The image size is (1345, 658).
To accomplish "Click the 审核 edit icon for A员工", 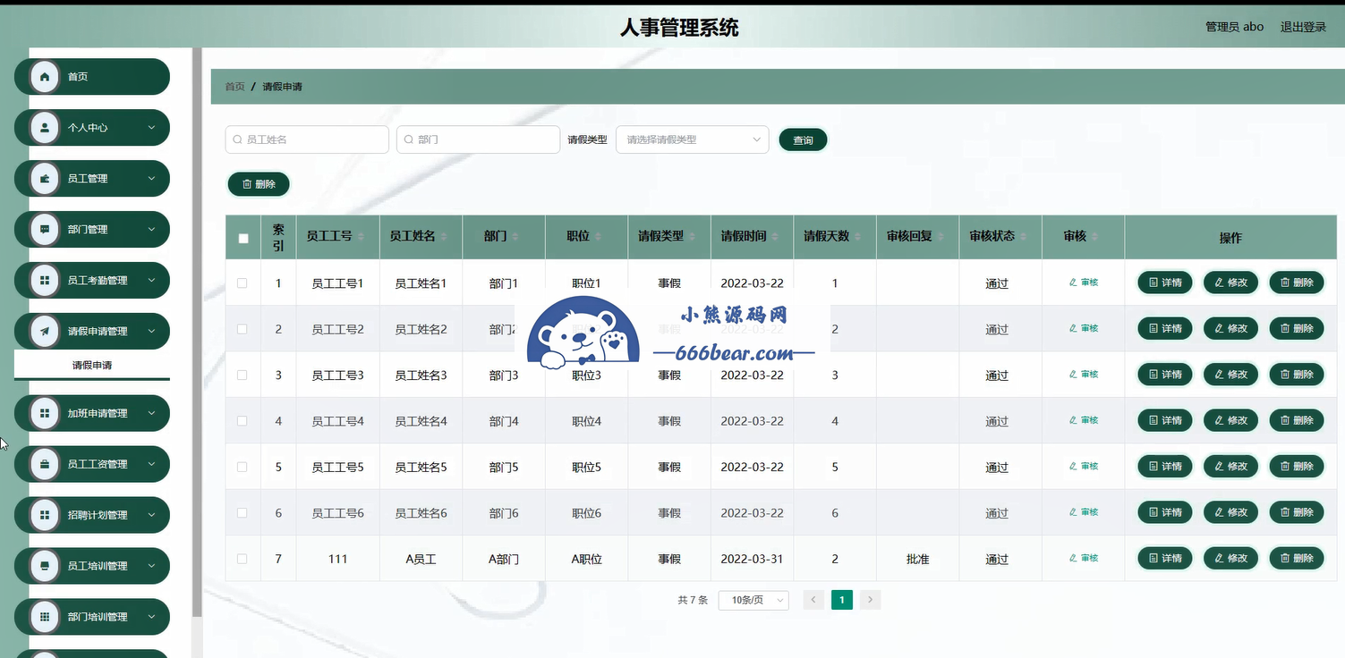I will [1073, 558].
